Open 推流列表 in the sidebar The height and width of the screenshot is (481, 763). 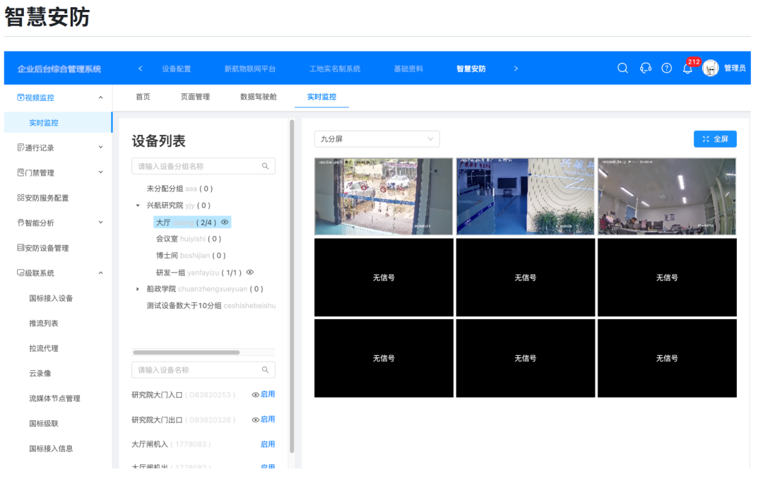pyautogui.click(x=44, y=323)
